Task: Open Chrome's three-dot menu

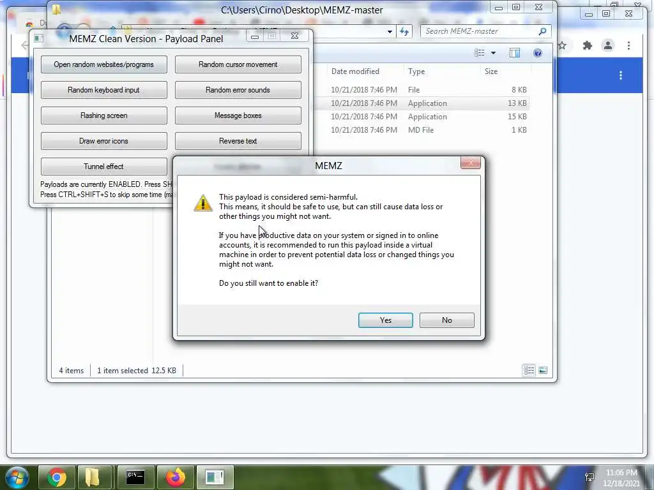Action: (x=628, y=45)
